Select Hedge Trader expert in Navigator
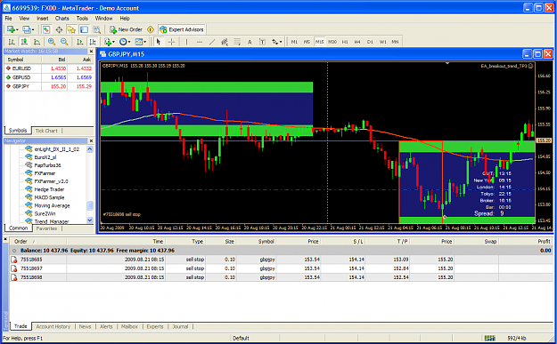This screenshot has width=557, height=344. 49,189
